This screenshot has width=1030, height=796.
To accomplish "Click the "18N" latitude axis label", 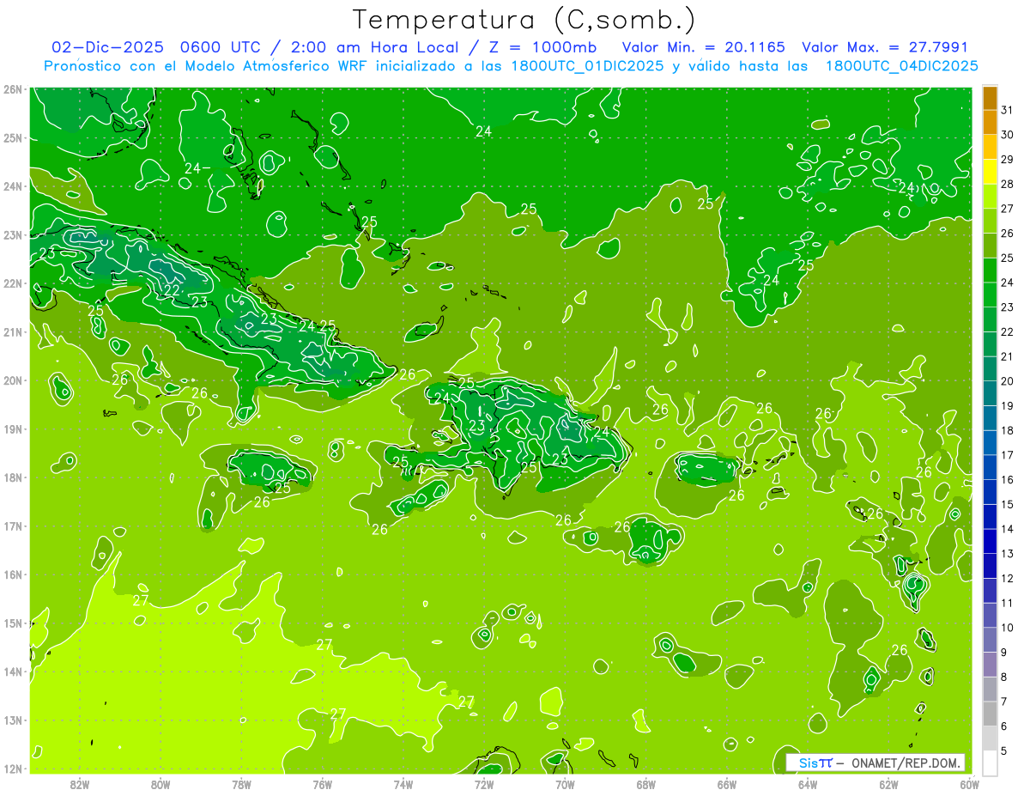I will point(12,477).
